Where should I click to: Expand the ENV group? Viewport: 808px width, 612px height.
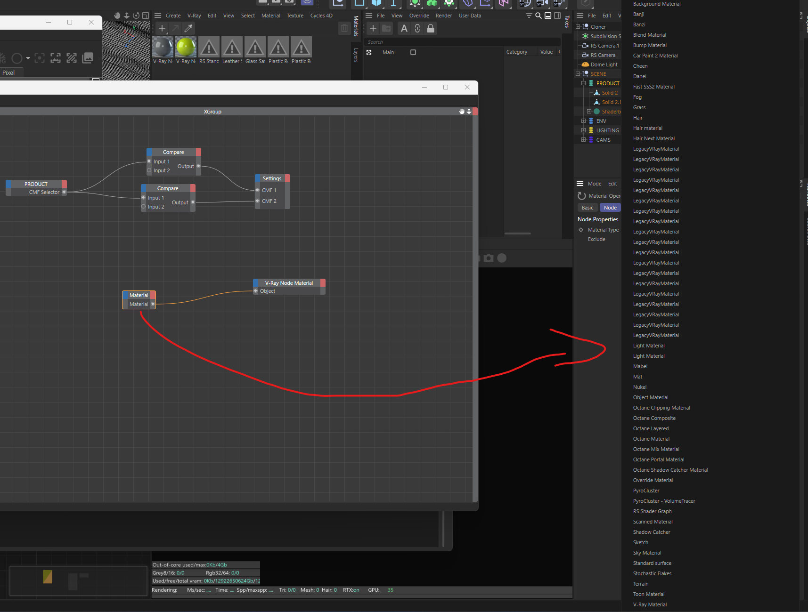point(584,121)
